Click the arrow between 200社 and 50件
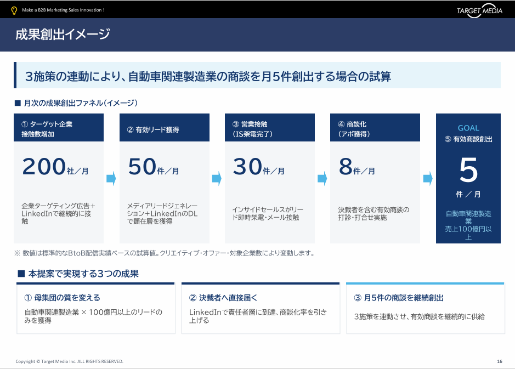This screenshot has height=369, width=515. [111, 179]
